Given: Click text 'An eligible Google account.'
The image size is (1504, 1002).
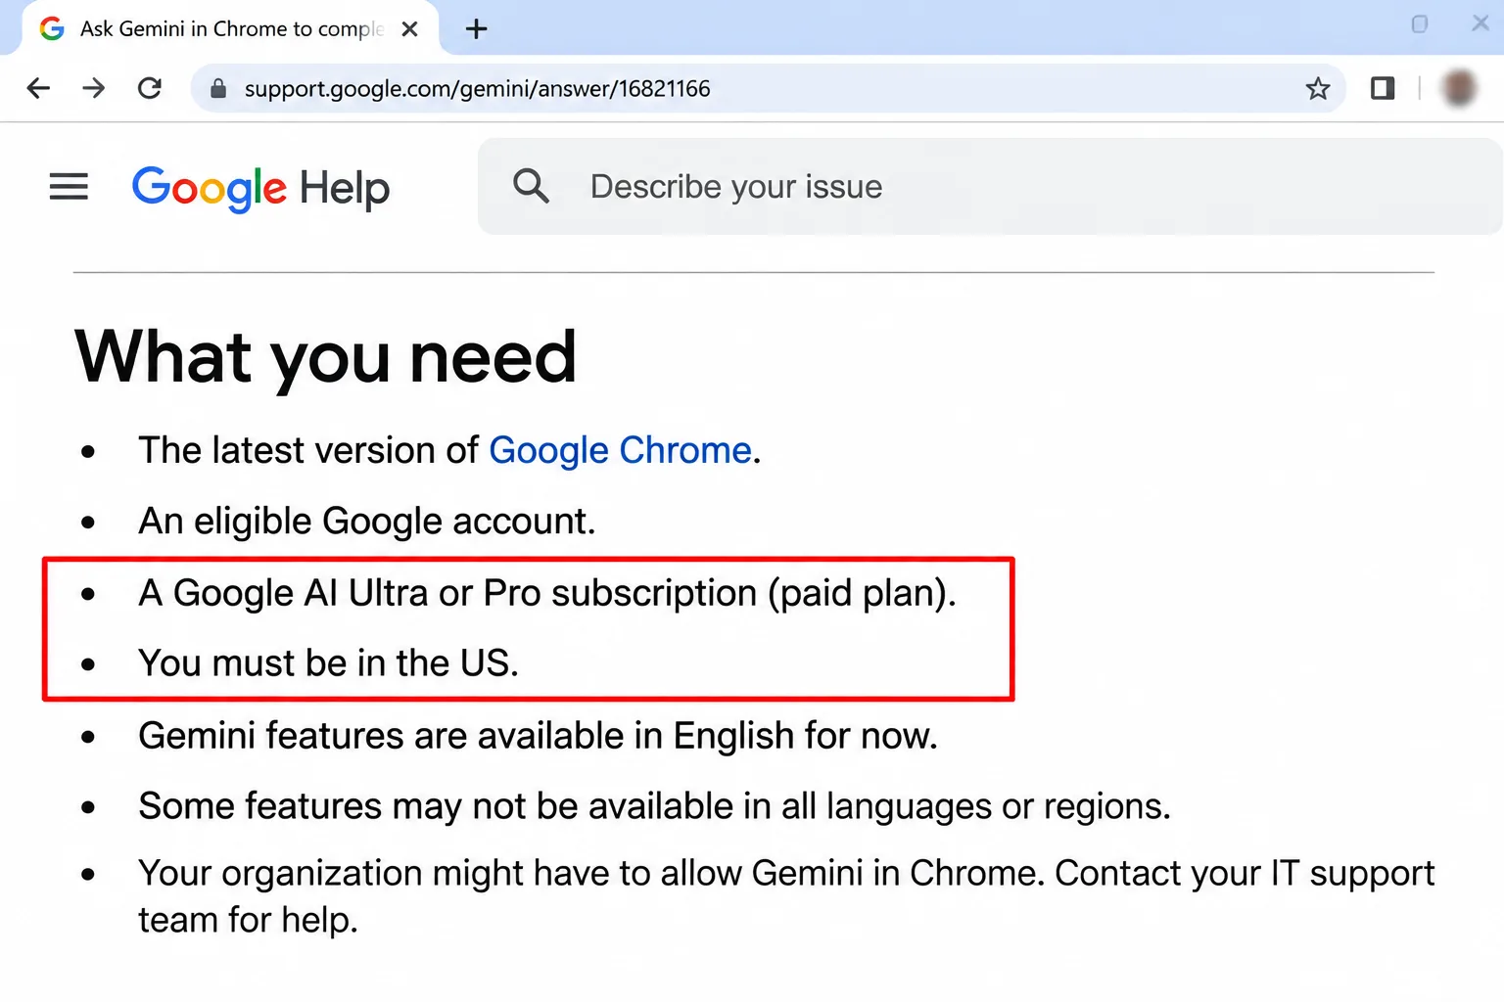Looking at the screenshot, I should coord(367,522).
